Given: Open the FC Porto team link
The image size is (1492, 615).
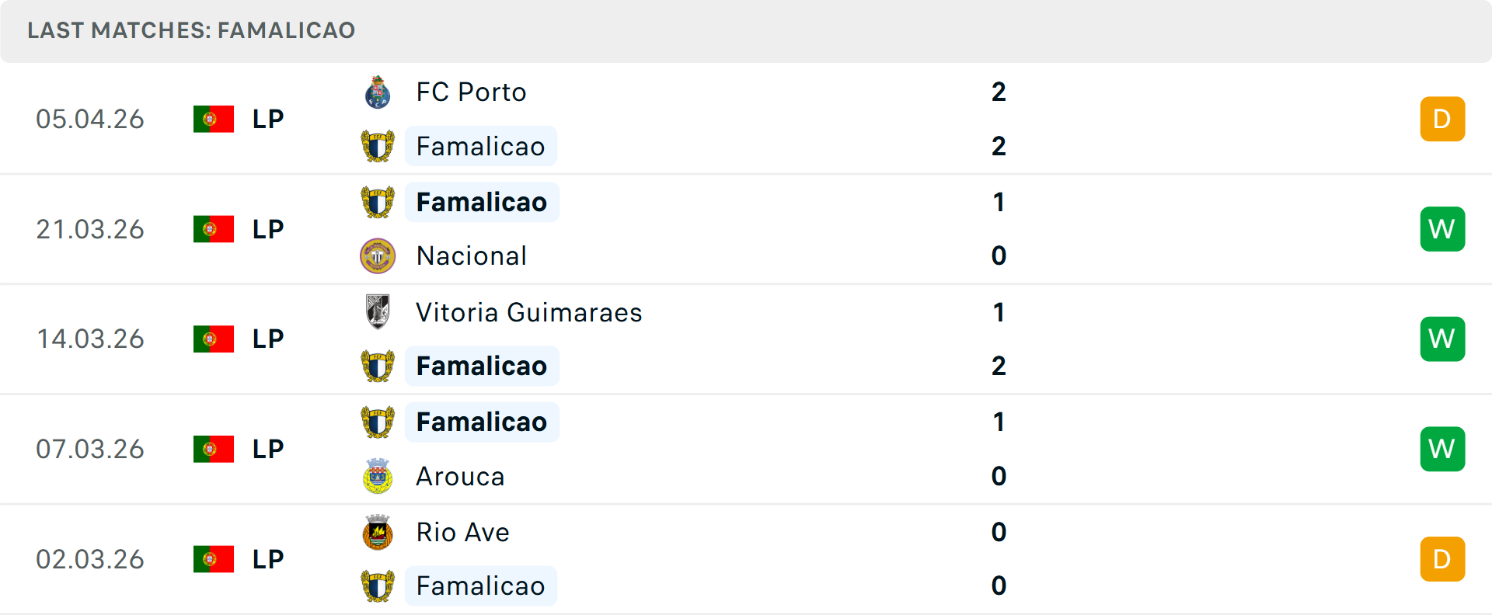Looking at the screenshot, I should [x=471, y=92].
